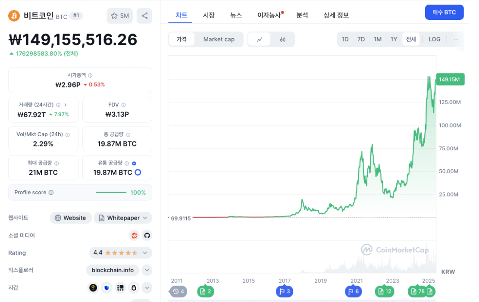Switch to line chart view icon

click(260, 39)
